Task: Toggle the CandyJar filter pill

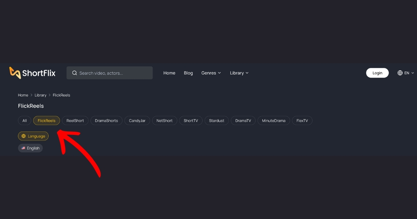Action: (137, 120)
